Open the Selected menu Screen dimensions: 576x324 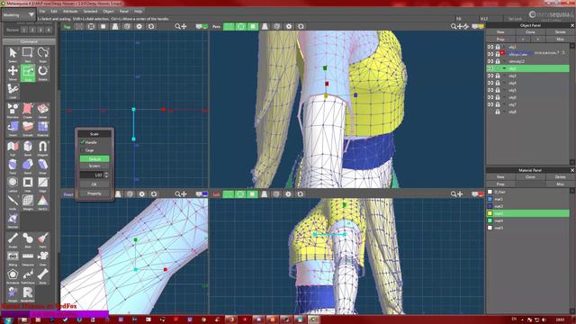click(90, 12)
